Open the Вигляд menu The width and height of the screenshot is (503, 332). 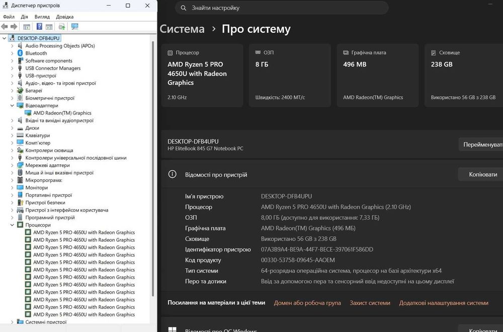coord(42,17)
